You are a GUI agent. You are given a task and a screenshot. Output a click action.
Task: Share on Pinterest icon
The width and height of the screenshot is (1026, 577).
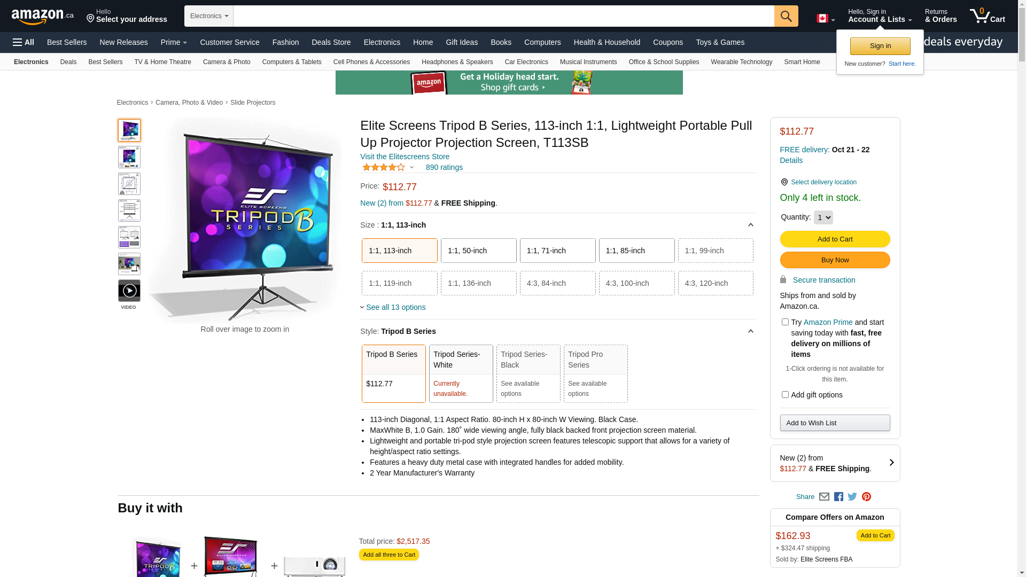(x=866, y=497)
